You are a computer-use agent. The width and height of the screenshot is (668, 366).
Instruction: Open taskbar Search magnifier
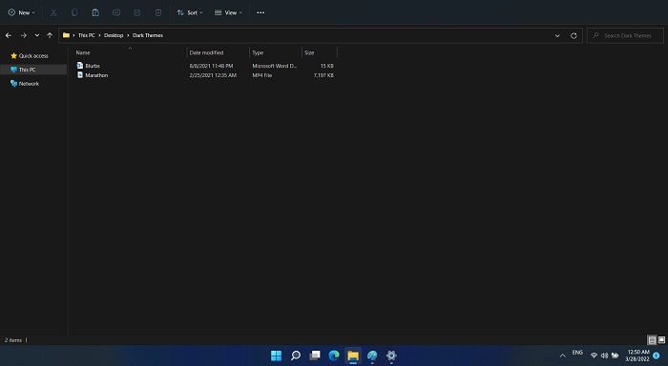[x=295, y=356]
